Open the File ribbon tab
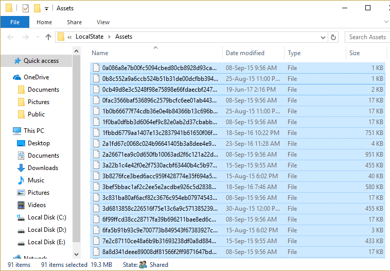Image resolution: width=390 pixels, height=271 pixels. [15, 22]
